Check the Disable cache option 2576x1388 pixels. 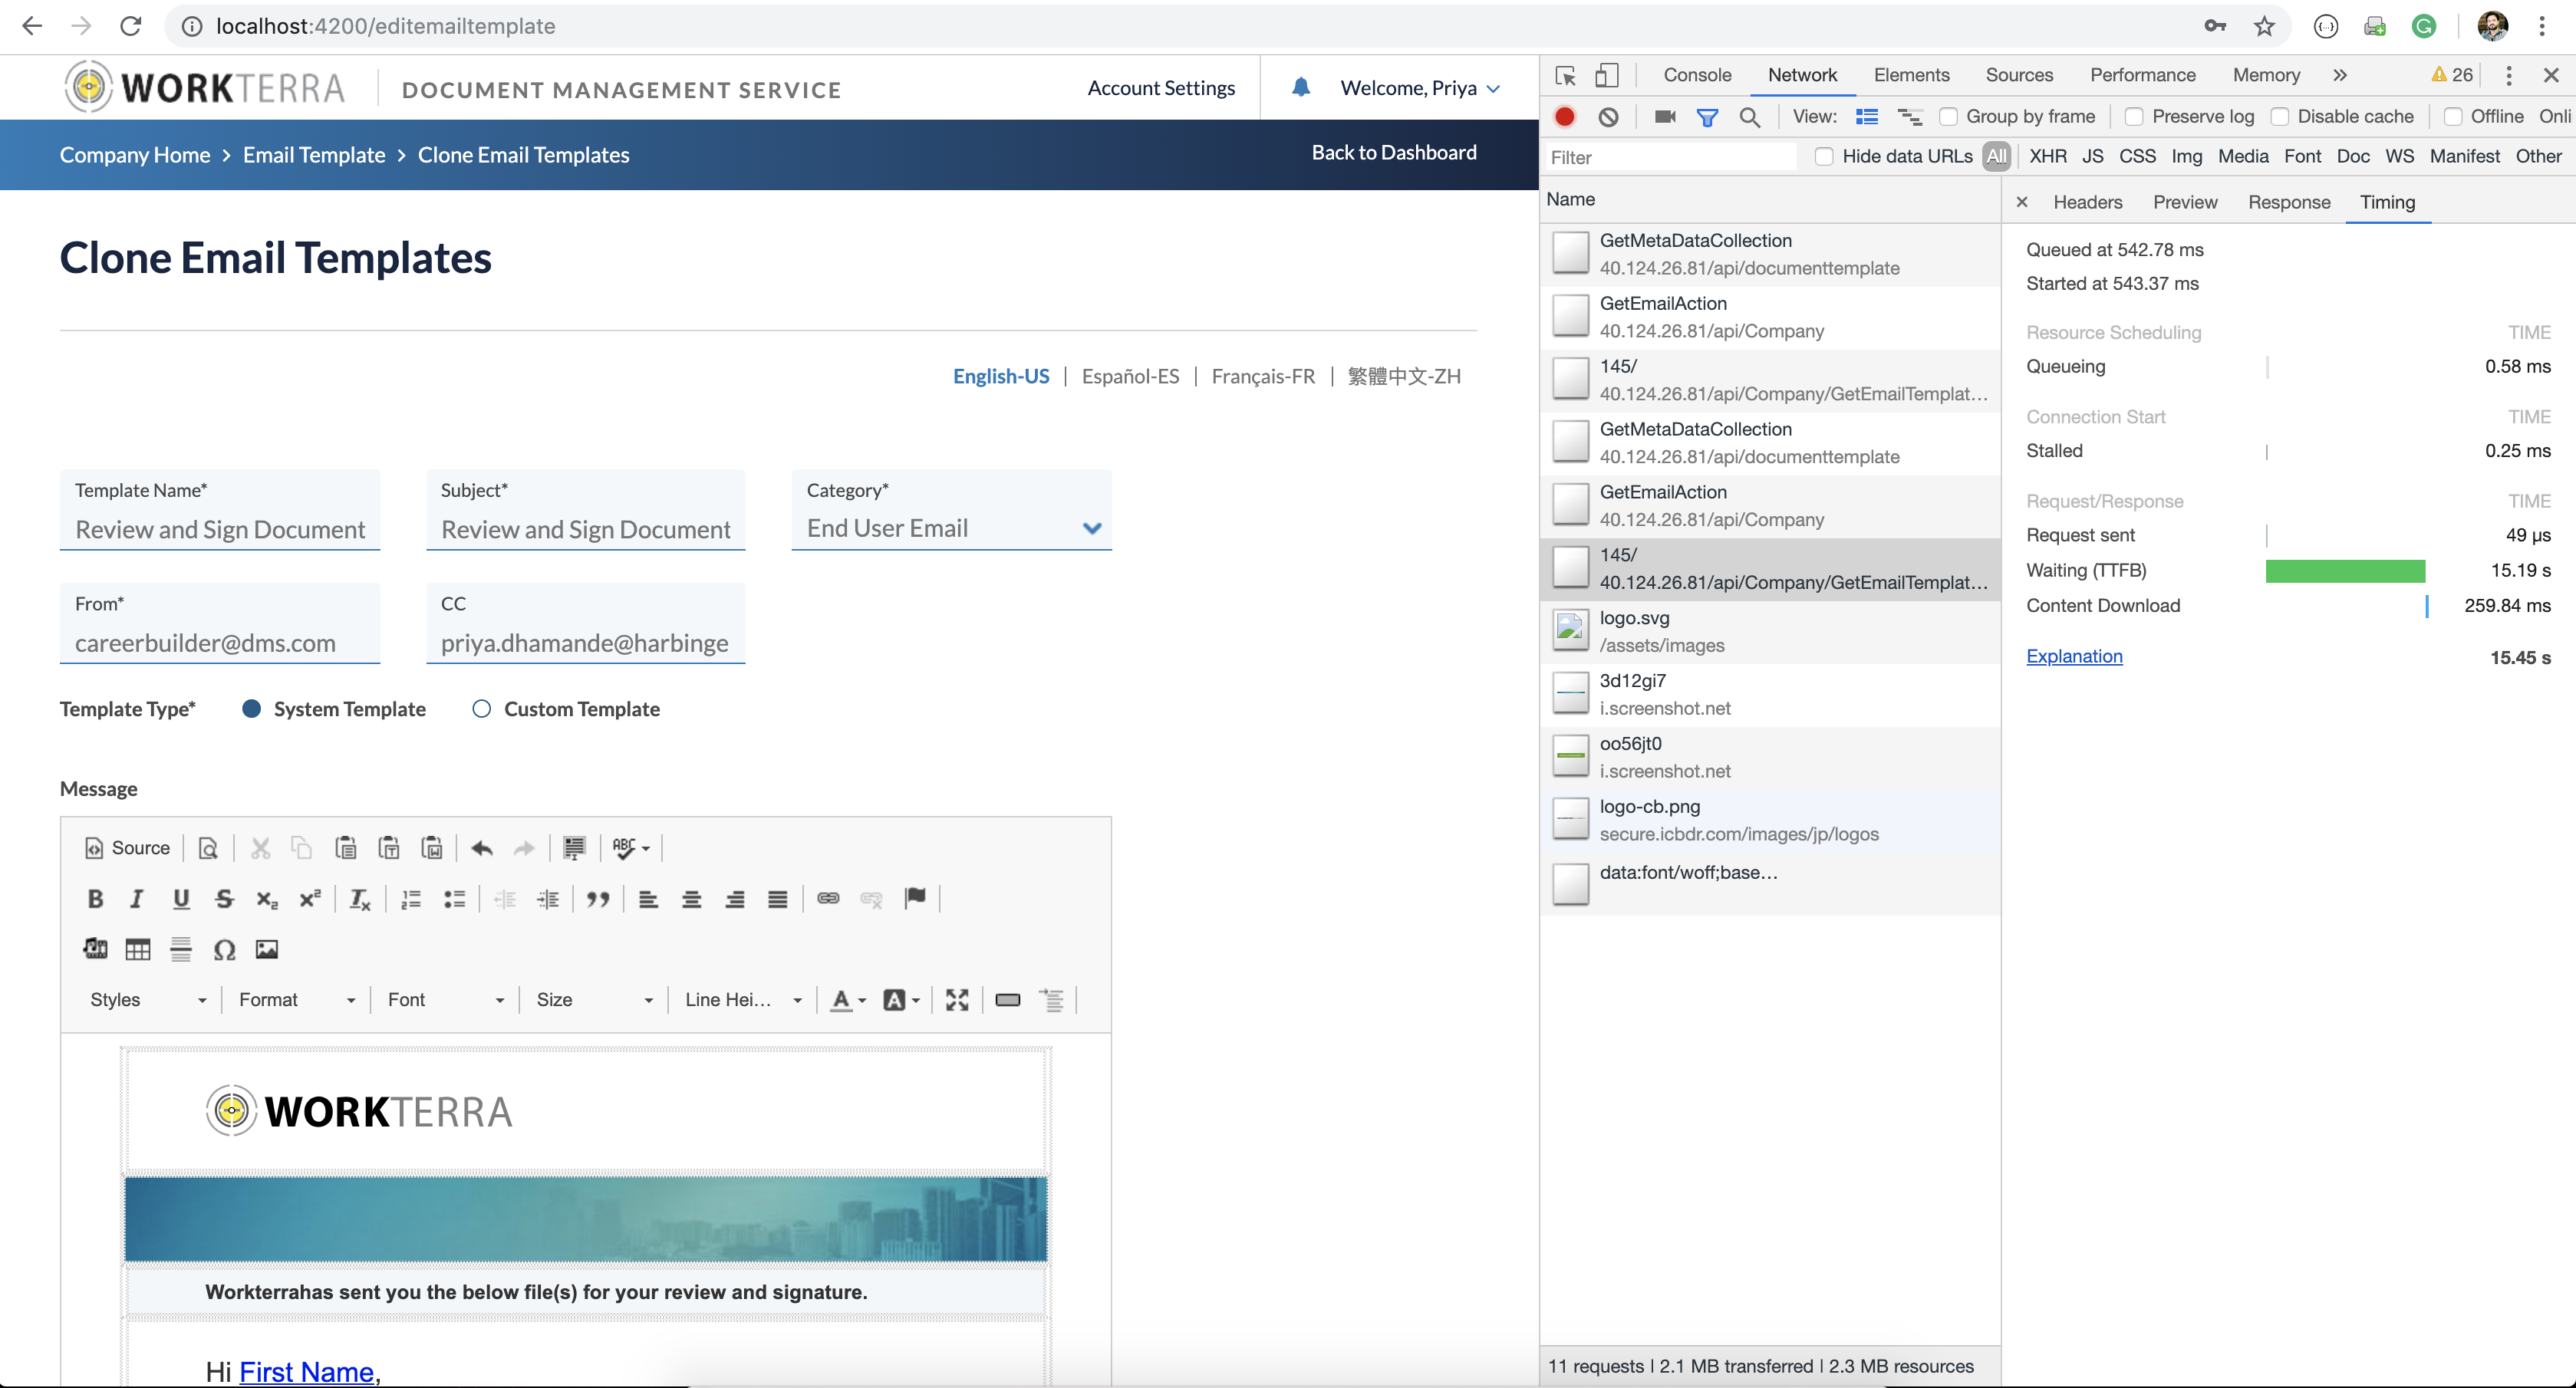tap(2279, 117)
